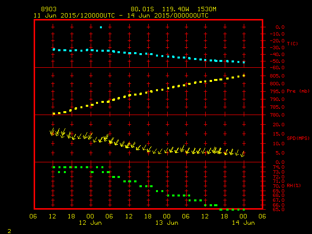The height and width of the screenshot is (234, 312).
Task: Click the 67.0 humidity tick value
Action: pyautogui.click(x=278, y=200)
